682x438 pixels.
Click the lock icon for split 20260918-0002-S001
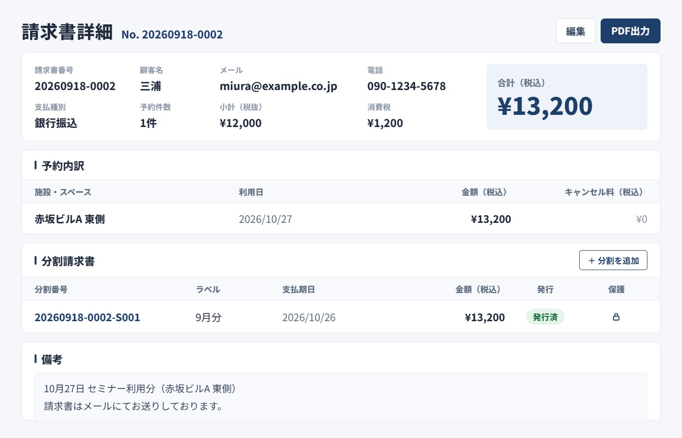pos(616,317)
